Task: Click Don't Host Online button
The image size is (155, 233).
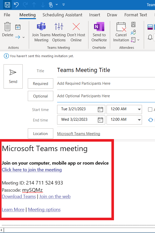Action: pyautogui.click(x=76, y=32)
